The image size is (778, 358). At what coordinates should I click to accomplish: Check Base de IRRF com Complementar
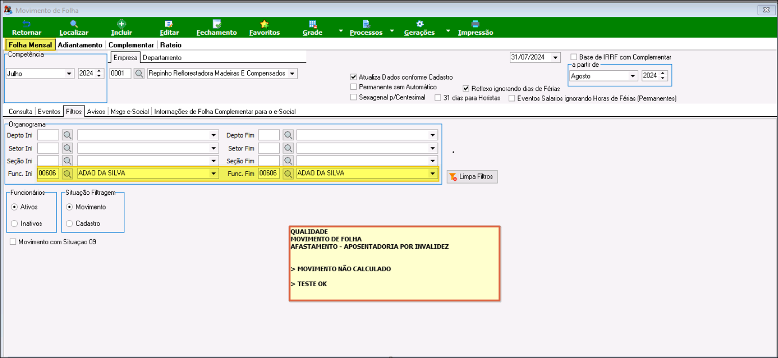(574, 57)
